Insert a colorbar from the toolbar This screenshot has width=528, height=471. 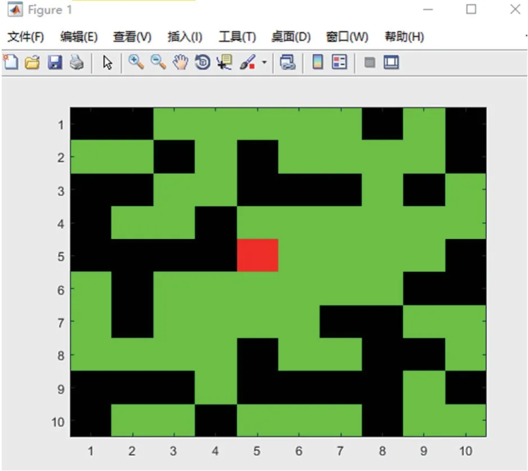point(318,62)
